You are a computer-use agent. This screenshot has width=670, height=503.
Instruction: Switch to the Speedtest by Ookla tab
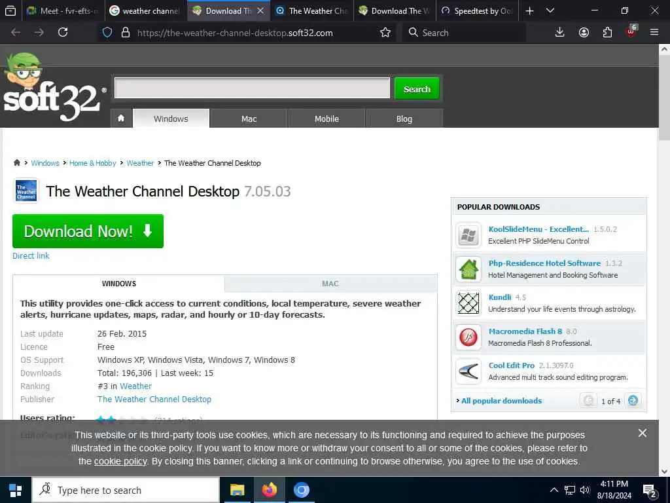click(x=477, y=11)
